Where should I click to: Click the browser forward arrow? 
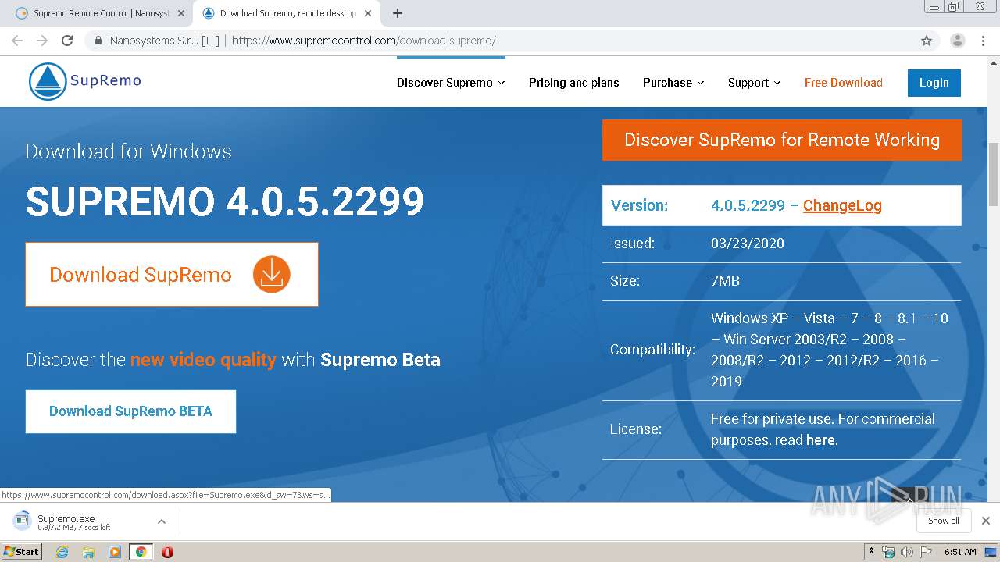pyautogui.click(x=42, y=41)
